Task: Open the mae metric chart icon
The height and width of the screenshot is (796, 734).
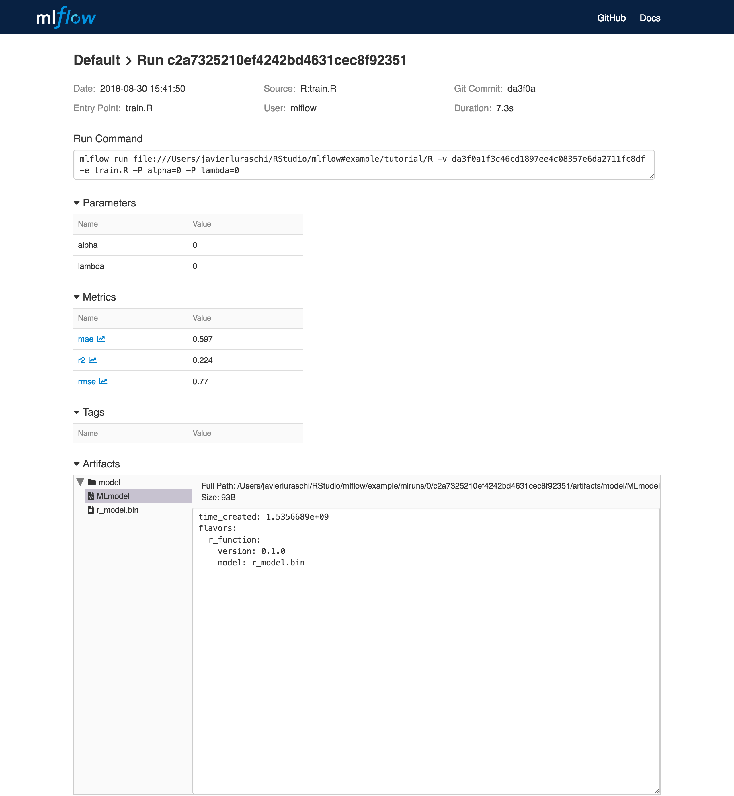Action: click(x=101, y=339)
